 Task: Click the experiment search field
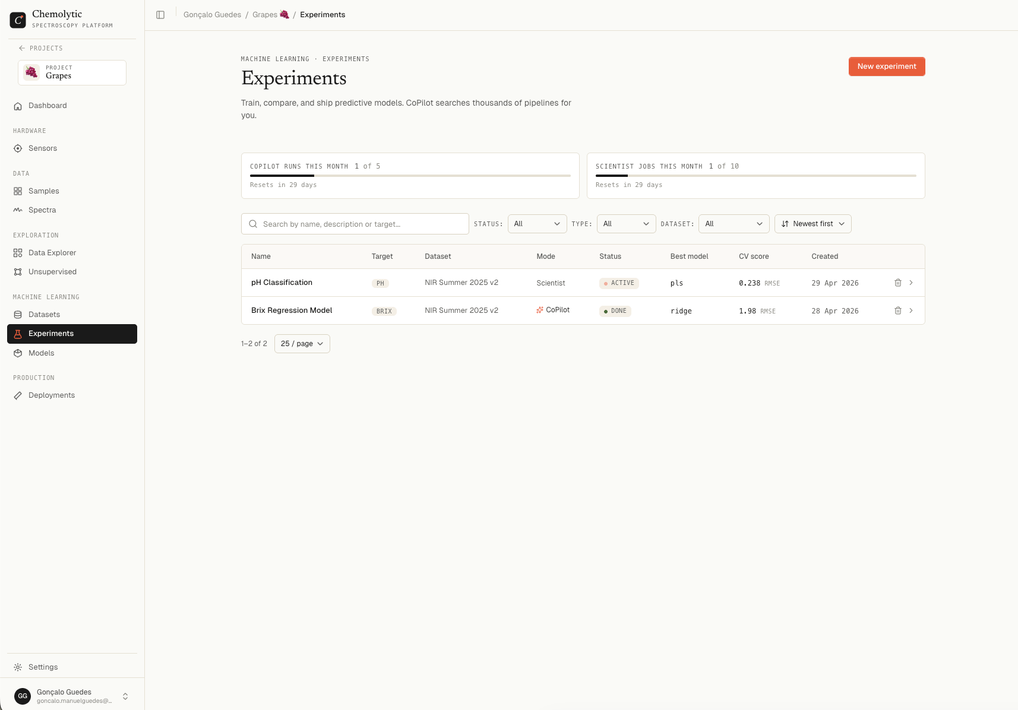tap(355, 224)
